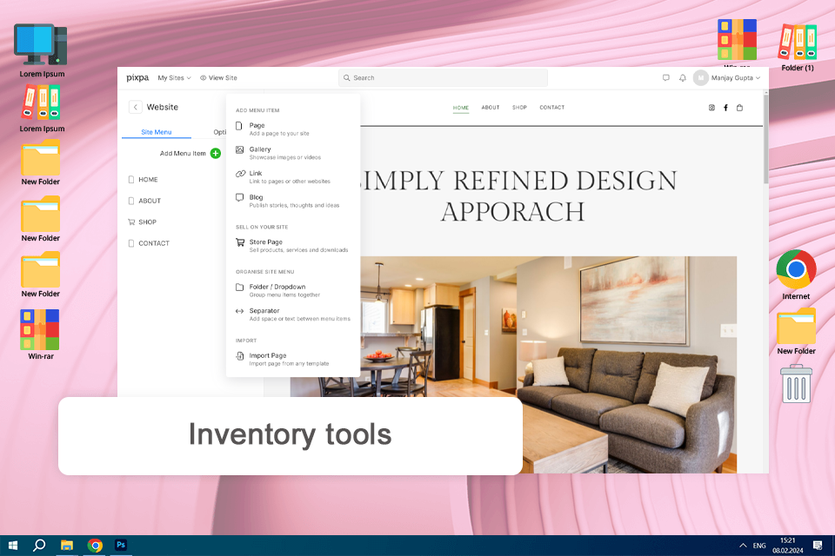Click the taskbar search icon
835x556 pixels.
point(39,546)
